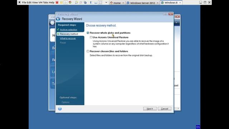Click the Cancel button

point(165,109)
